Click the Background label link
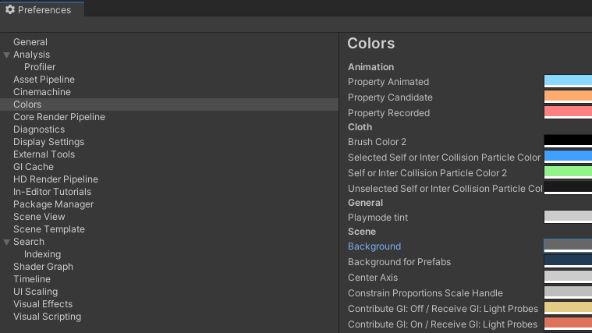This screenshot has width=592, height=333. (x=374, y=246)
